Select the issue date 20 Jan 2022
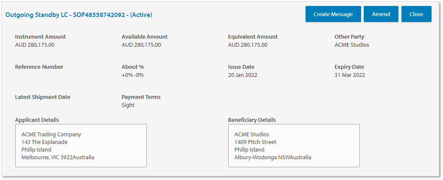443x180 pixels. tap(242, 75)
